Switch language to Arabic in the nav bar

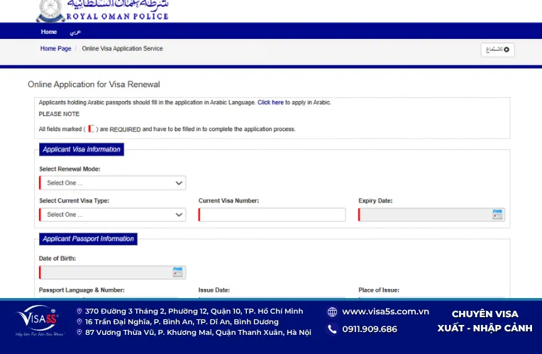(75, 32)
